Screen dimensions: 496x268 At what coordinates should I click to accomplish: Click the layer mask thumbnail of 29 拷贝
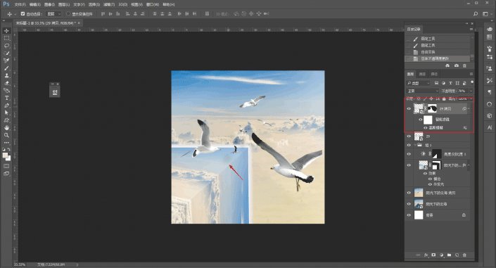(x=432, y=108)
